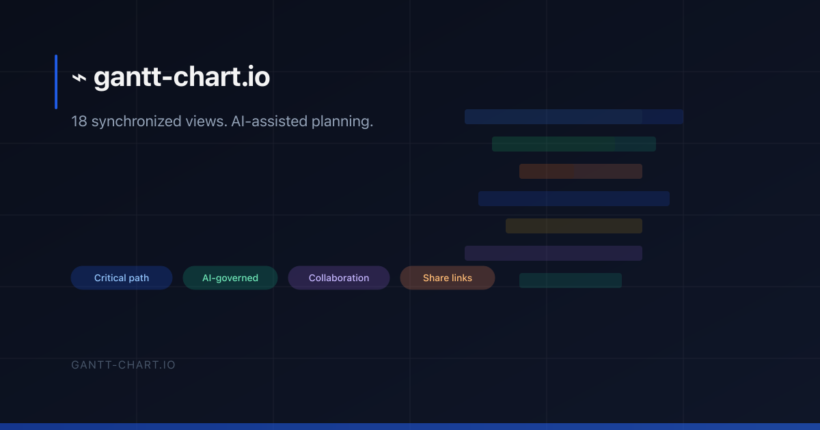Select the AI-governed pill

(230, 278)
